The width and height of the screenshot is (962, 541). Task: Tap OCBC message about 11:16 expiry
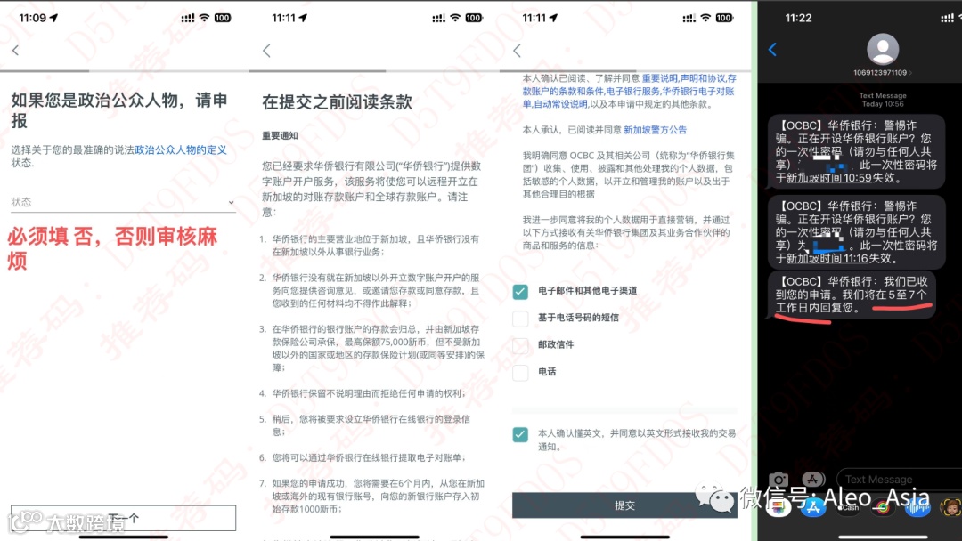(855, 231)
